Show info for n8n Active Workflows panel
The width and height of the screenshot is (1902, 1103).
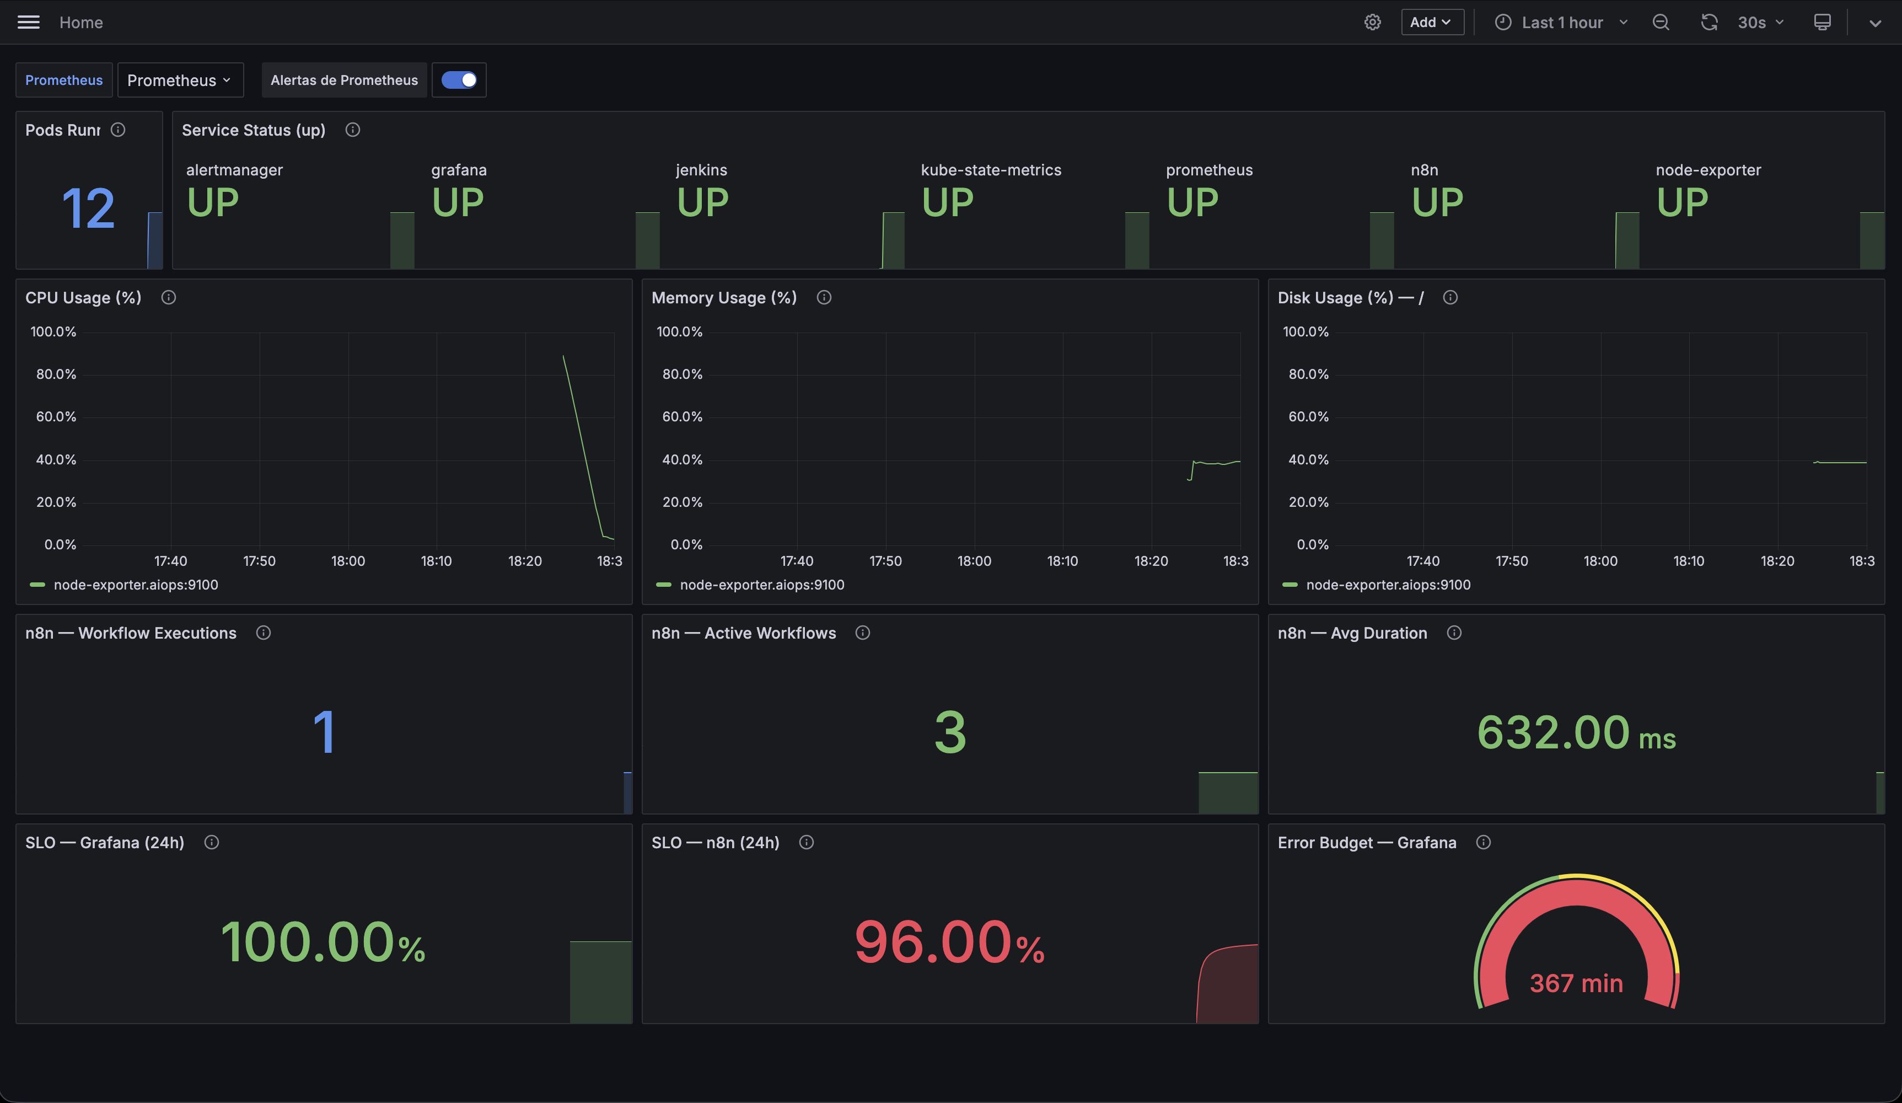(x=863, y=633)
